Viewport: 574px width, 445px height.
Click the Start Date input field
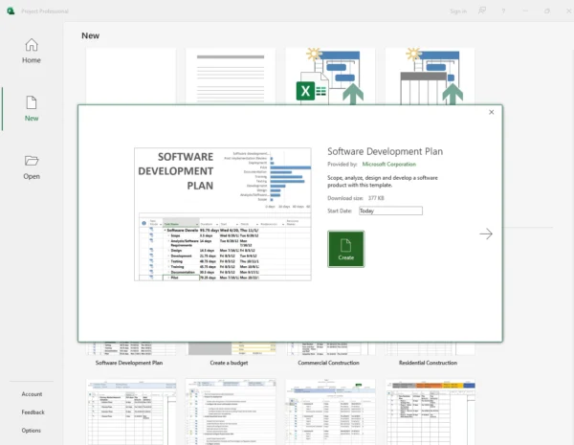[x=389, y=211]
